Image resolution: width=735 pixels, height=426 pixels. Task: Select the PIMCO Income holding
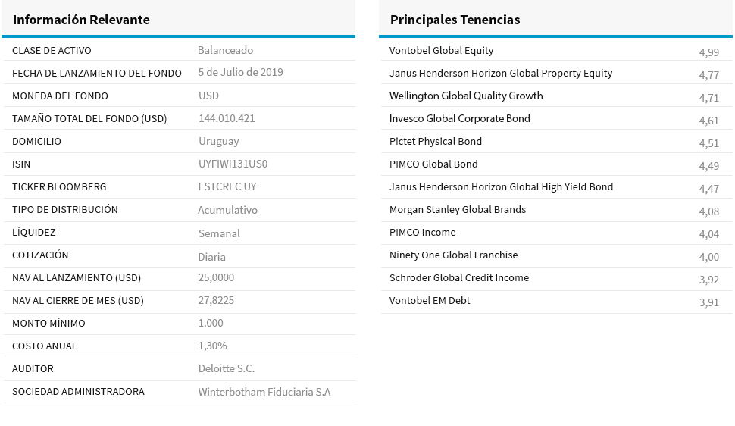(422, 233)
